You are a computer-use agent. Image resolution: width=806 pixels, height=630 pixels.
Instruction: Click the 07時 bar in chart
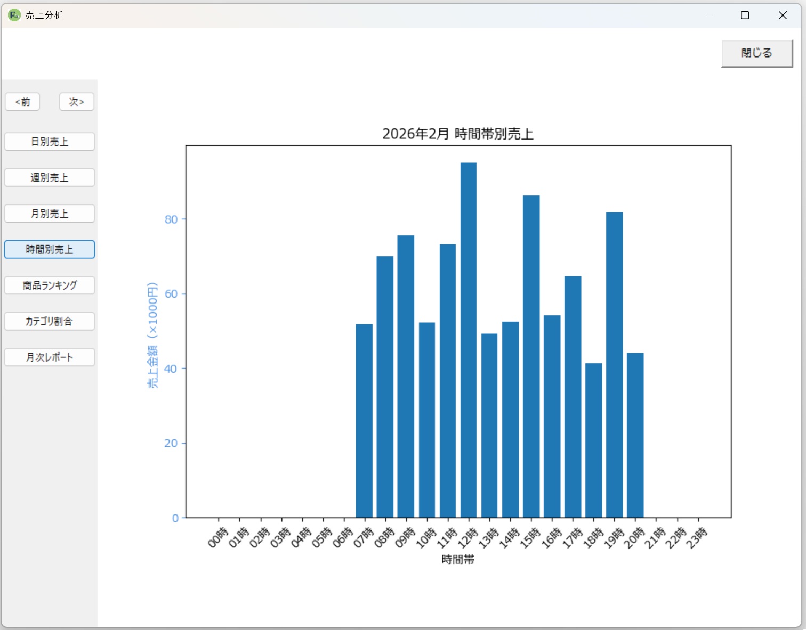(364, 421)
